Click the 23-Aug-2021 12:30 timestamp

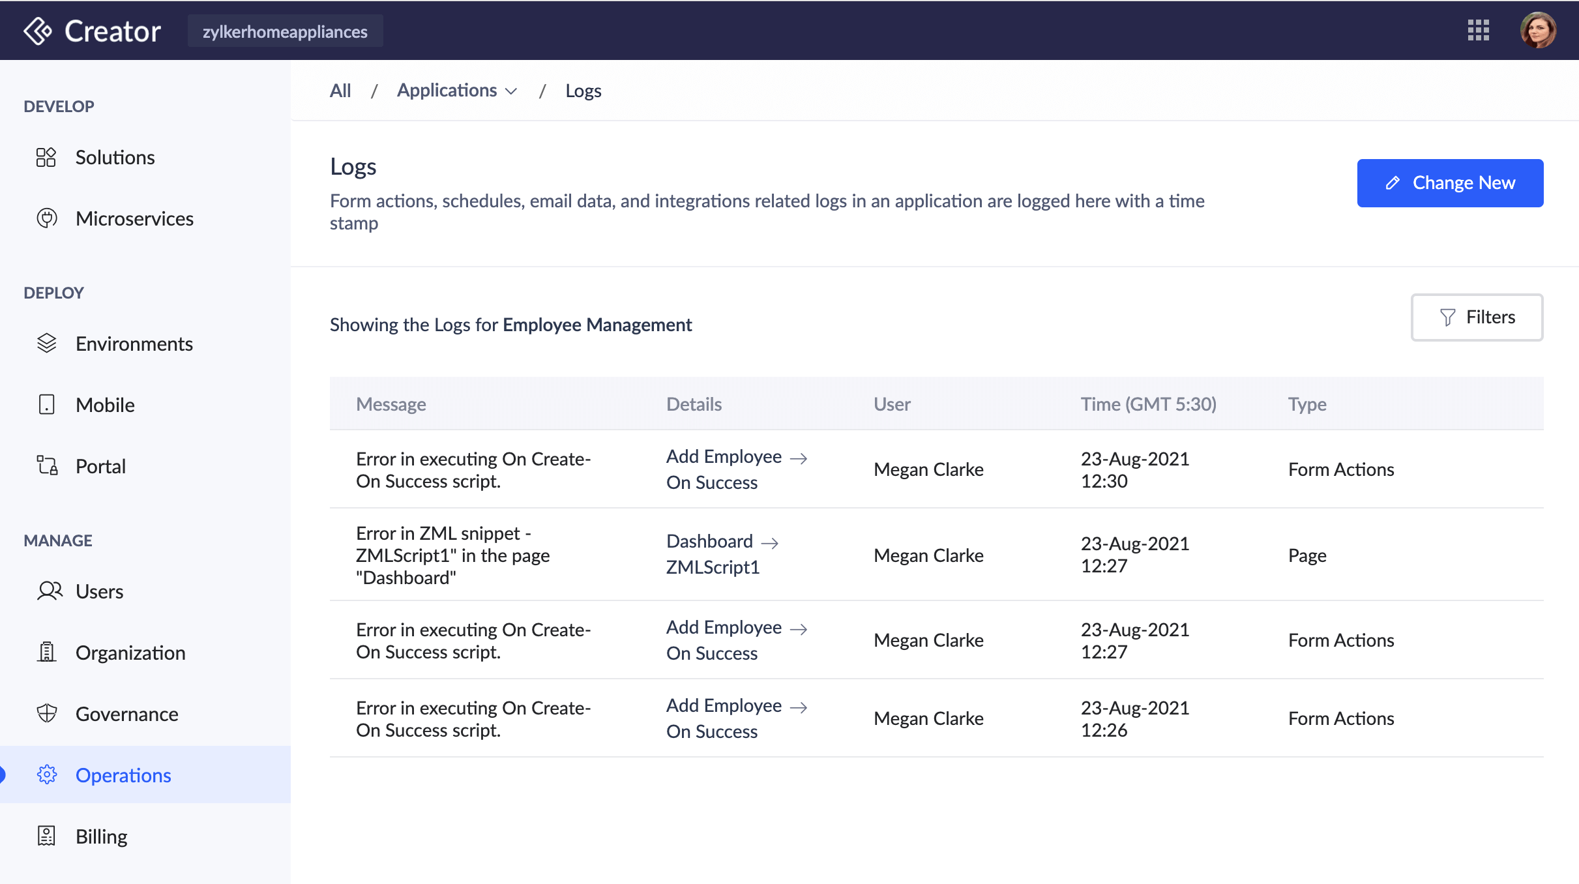(x=1134, y=469)
